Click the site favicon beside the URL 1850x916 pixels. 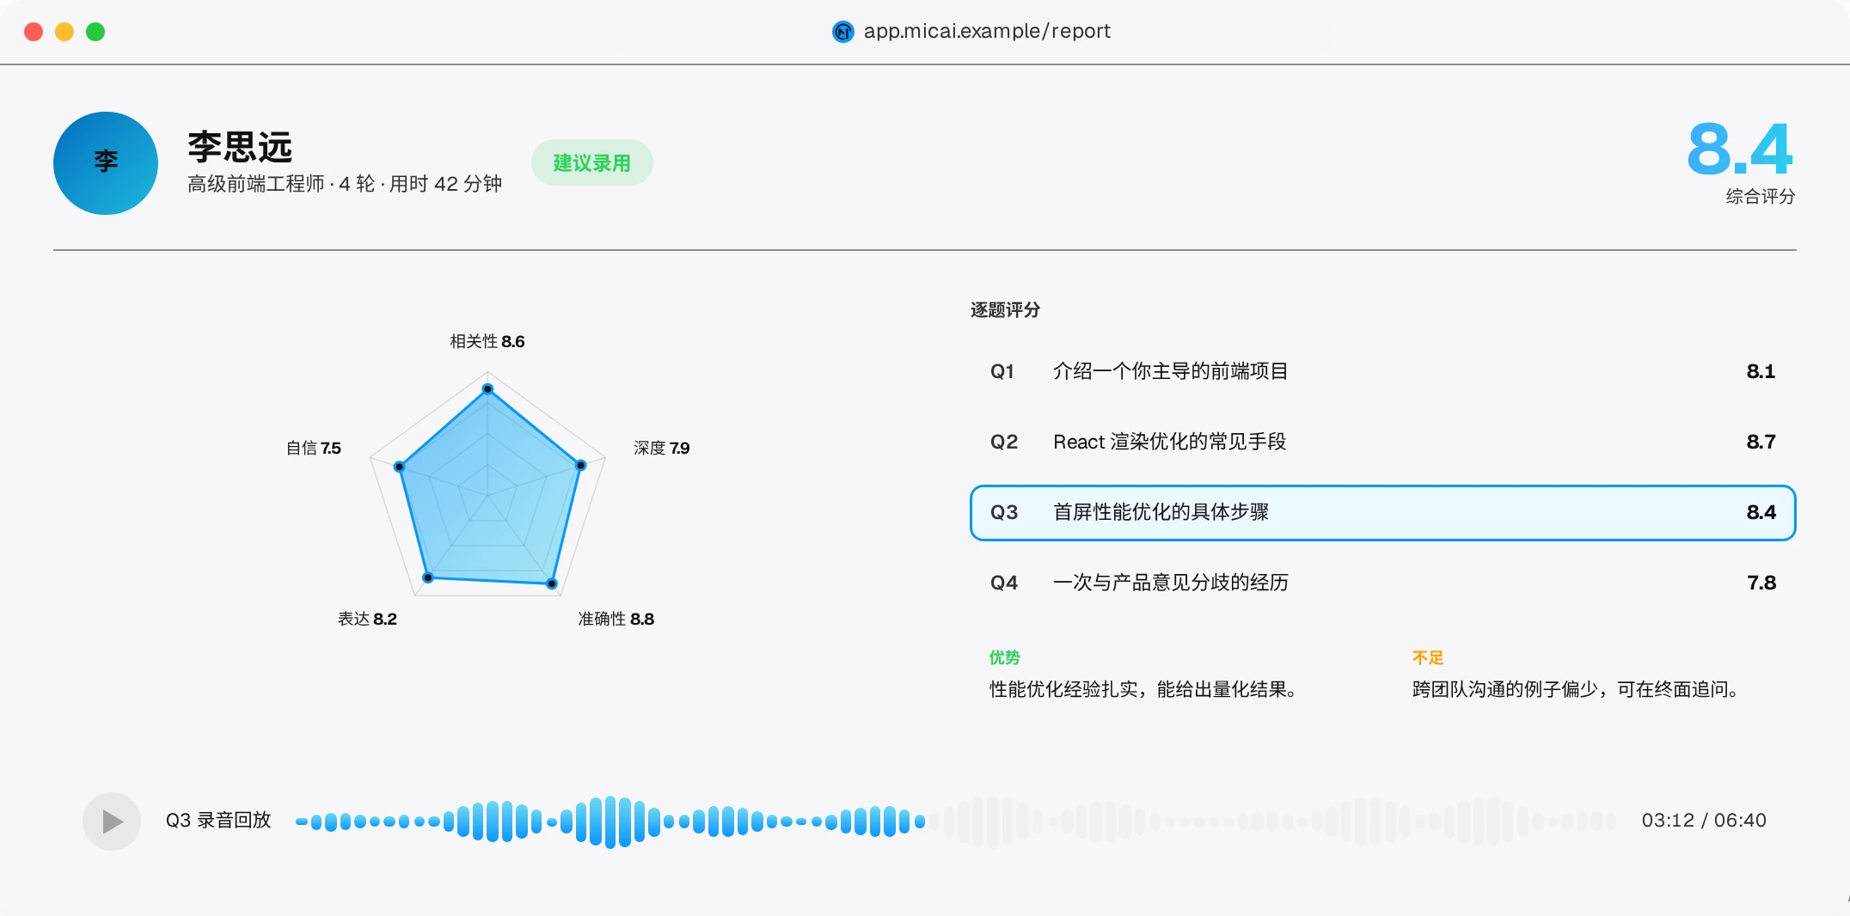(x=843, y=32)
